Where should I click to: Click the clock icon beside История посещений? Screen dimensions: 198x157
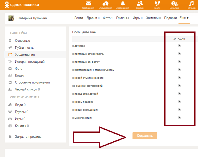click(10, 61)
